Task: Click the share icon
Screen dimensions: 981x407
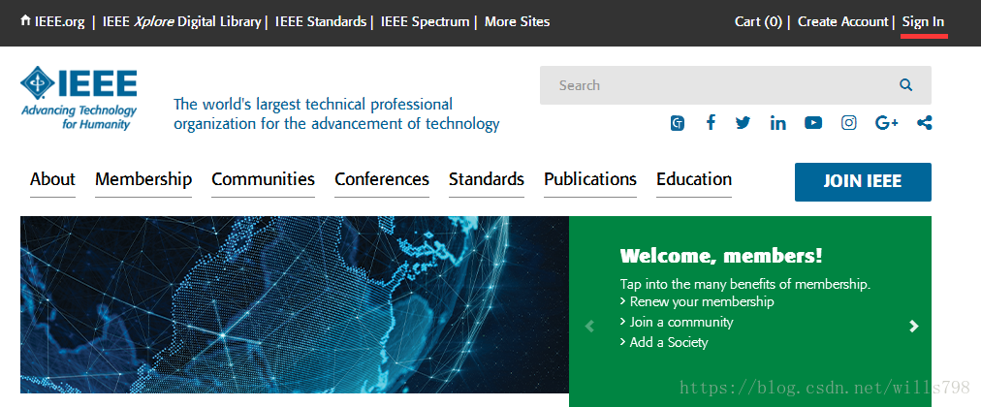Action: pos(924,122)
